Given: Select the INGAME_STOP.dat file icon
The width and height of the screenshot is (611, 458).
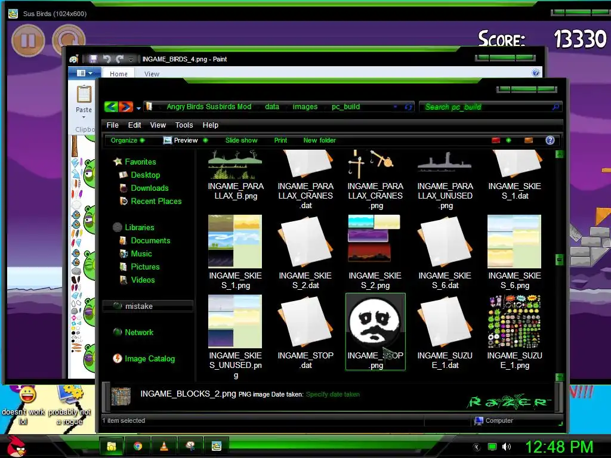Looking at the screenshot, I should click(305, 323).
